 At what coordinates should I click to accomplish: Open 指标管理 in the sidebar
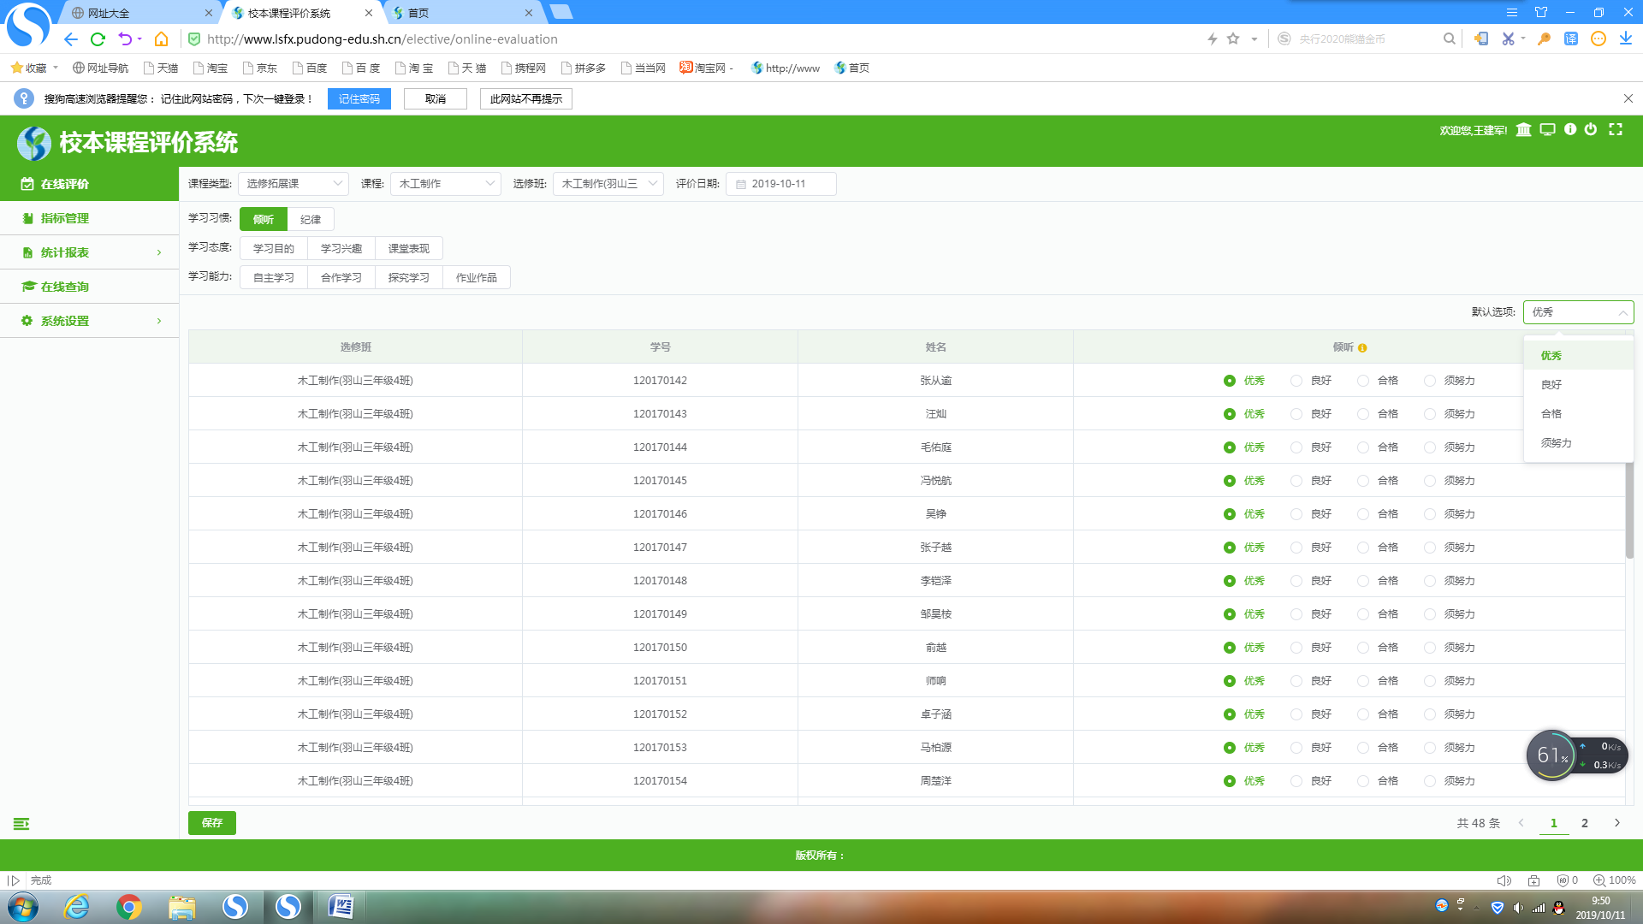65,218
